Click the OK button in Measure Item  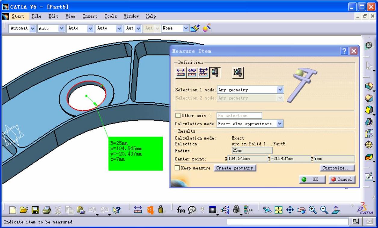click(x=312, y=180)
